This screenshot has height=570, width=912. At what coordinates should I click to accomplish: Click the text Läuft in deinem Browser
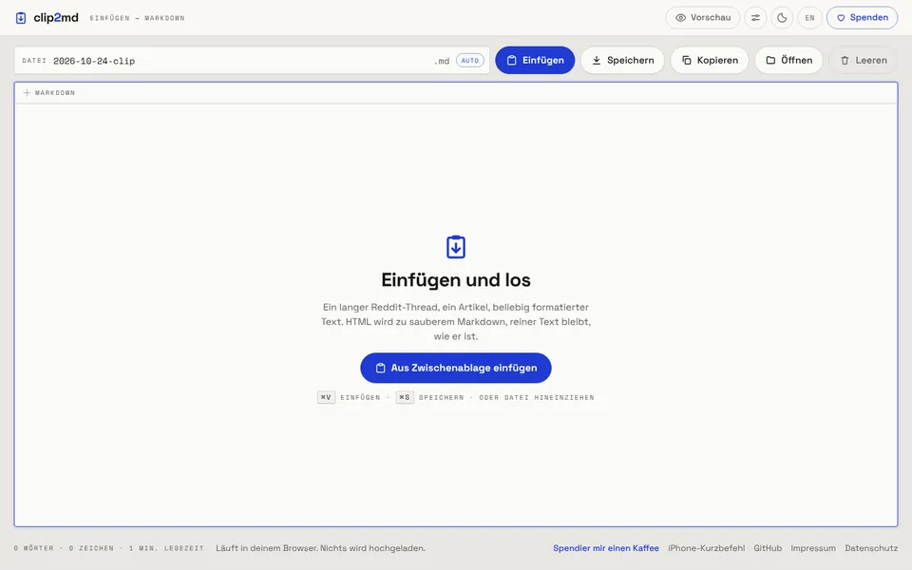[268, 548]
